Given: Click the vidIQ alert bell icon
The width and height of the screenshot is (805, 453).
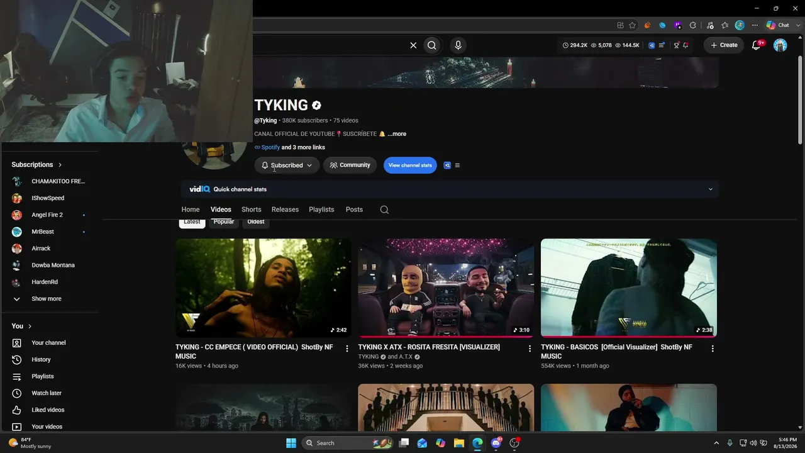Looking at the screenshot, I should 686,45.
